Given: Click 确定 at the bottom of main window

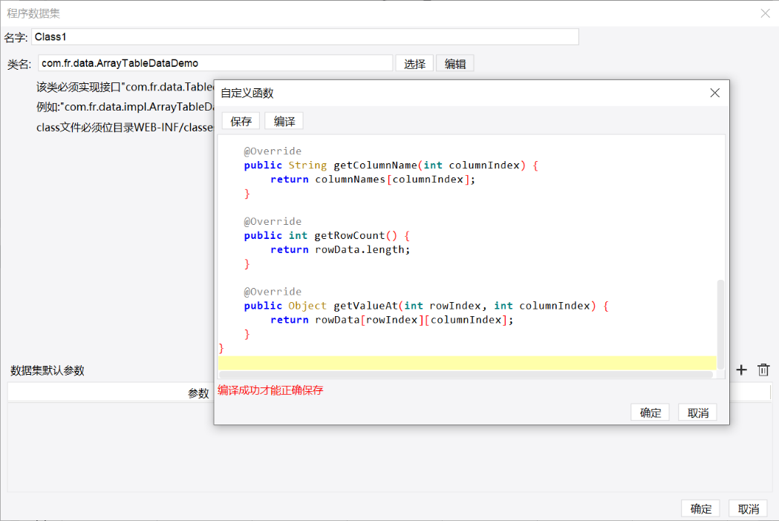Looking at the screenshot, I should point(700,508).
